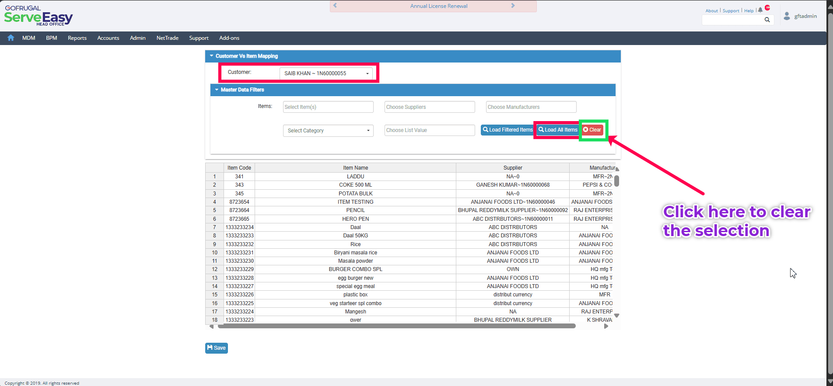Click supplier GANESH KUMAR~1N60000068
833x386 pixels.
pyautogui.click(x=513, y=185)
